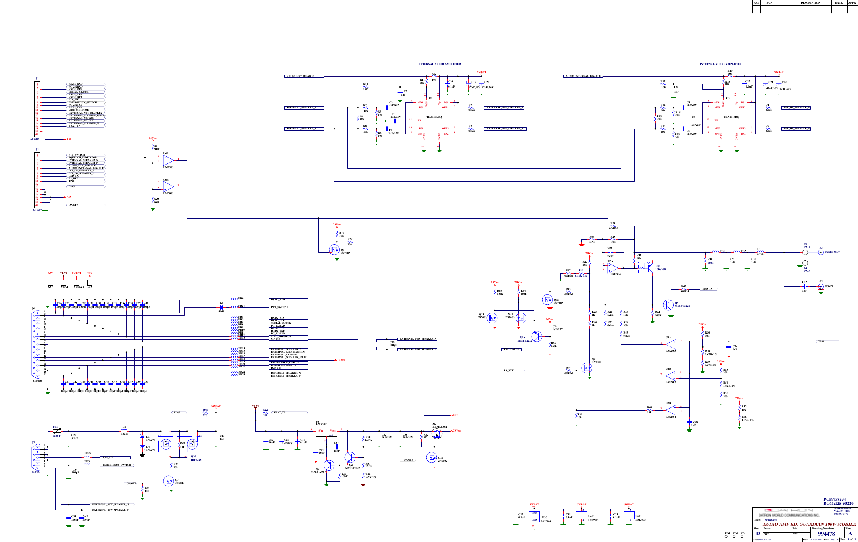Click the 3.3V test pad square
Viewport: 858px width, 542px height.
pyautogui.click(x=50, y=283)
